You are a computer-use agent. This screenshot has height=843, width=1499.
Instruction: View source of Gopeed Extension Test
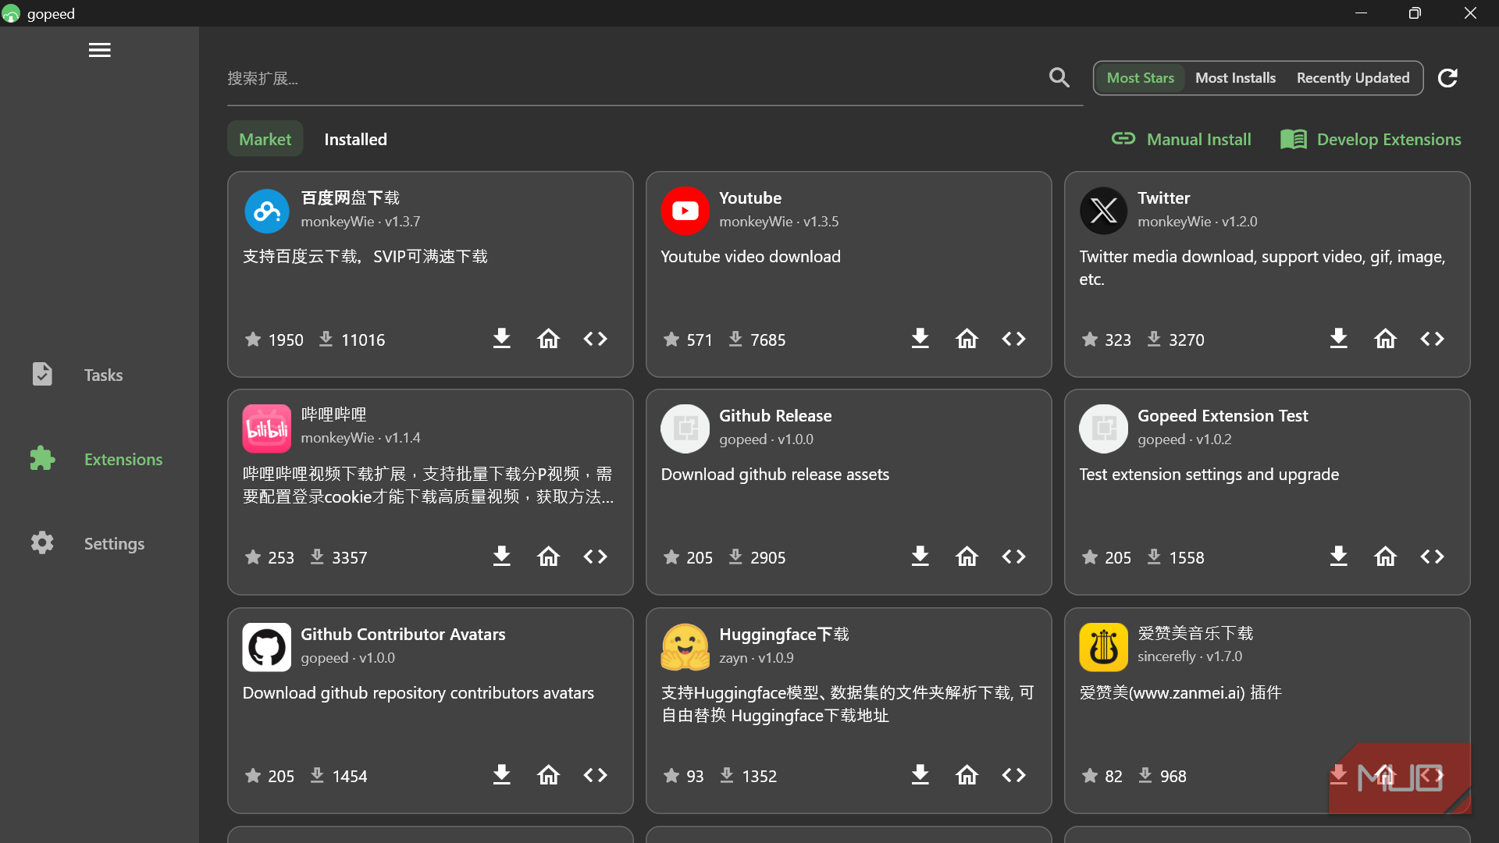point(1432,557)
